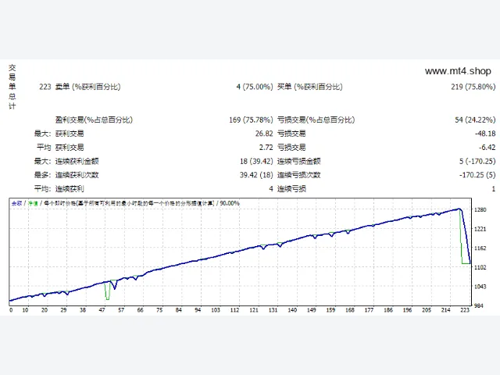500x375 pixels.
Task: Click the 1280 y-axis label
Action: click(x=480, y=210)
